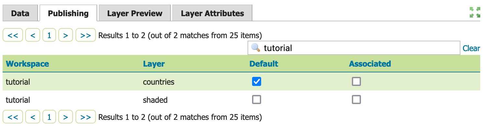Sort table by Workspace column header
Image resolution: width=486 pixels, height=126 pixels.
[x=27, y=64]
